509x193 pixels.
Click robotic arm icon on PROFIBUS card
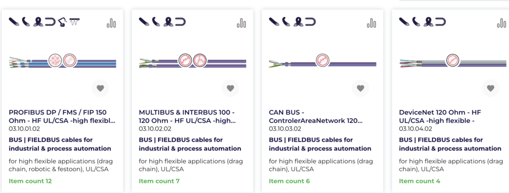63,22
